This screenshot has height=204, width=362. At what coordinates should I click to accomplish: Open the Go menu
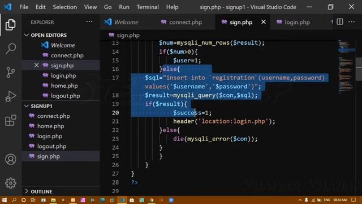tap(107, 7)
